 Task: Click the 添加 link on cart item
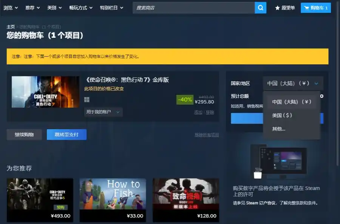pyautogui.click(x=198, y=112)
